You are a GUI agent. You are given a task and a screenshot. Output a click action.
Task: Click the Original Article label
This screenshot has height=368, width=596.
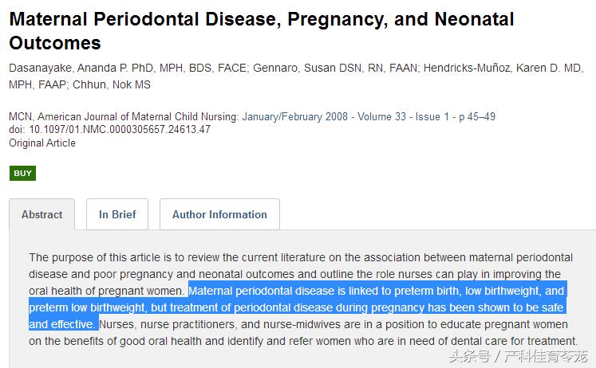(x=42, y=143)
